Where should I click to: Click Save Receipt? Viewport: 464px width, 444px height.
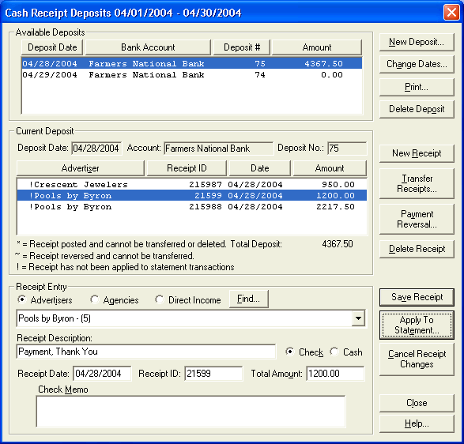click(x=417, y=297)
